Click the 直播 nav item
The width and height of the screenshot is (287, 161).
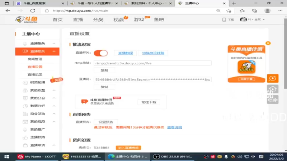[x=78, y=20]
